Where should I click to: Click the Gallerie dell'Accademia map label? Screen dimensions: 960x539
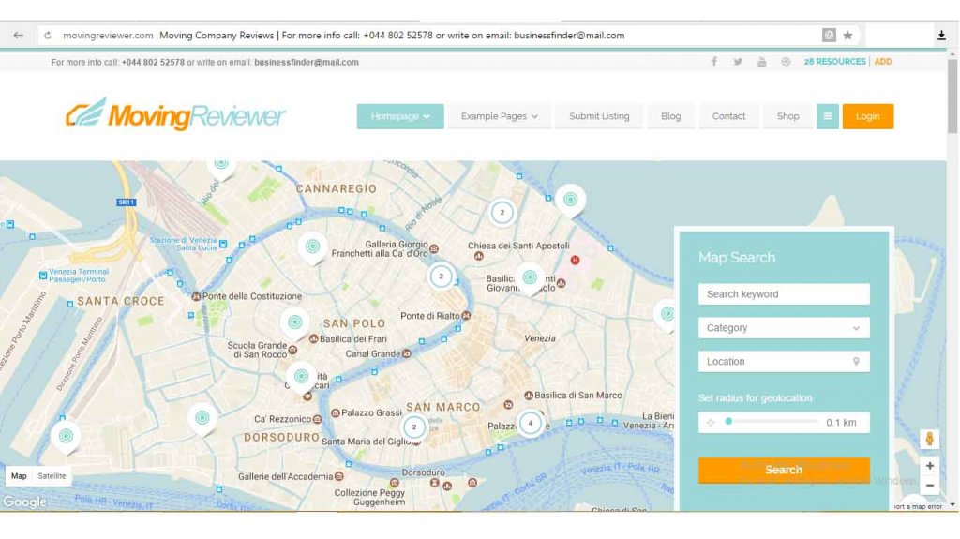coord(285,476)
